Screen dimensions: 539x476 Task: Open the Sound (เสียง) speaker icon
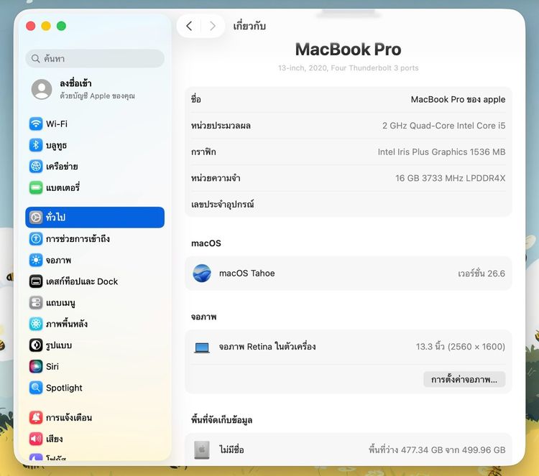[x=36, y=439]
